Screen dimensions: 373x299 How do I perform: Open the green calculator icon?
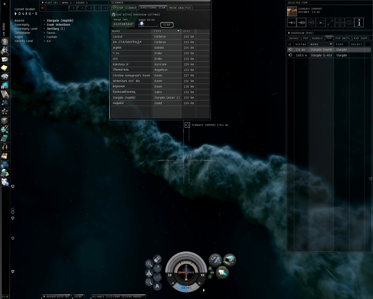click(x=5, y=138)
